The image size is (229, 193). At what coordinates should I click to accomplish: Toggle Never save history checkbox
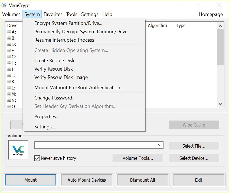point(37,158)
